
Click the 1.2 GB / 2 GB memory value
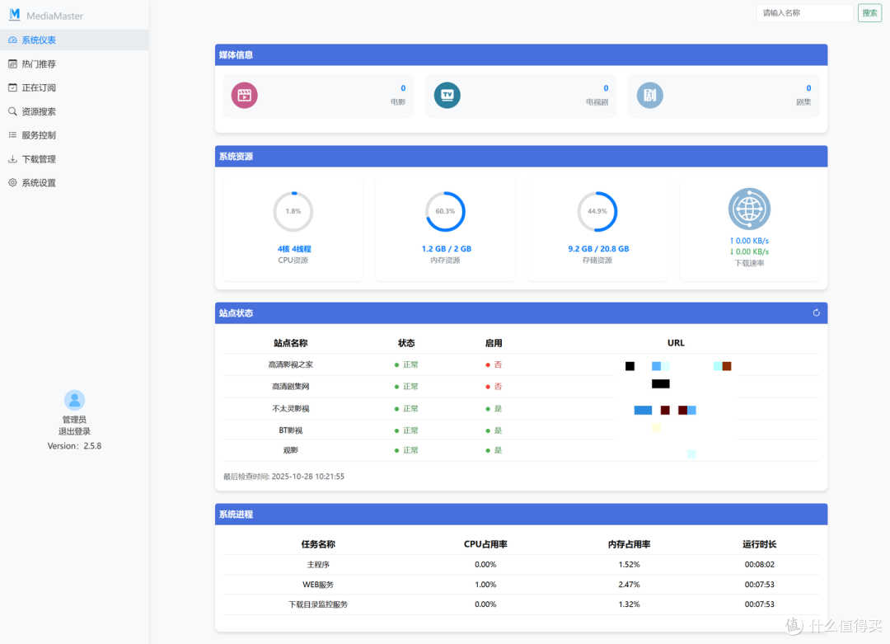tap(446, 249)
